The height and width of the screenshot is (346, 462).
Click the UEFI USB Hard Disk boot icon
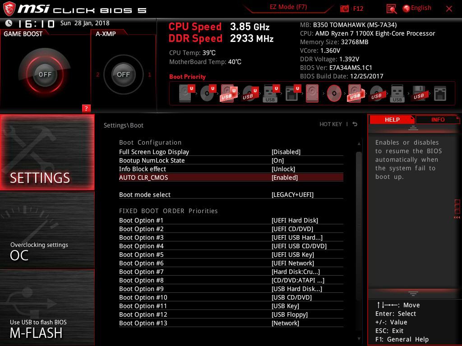pos(229,93)
